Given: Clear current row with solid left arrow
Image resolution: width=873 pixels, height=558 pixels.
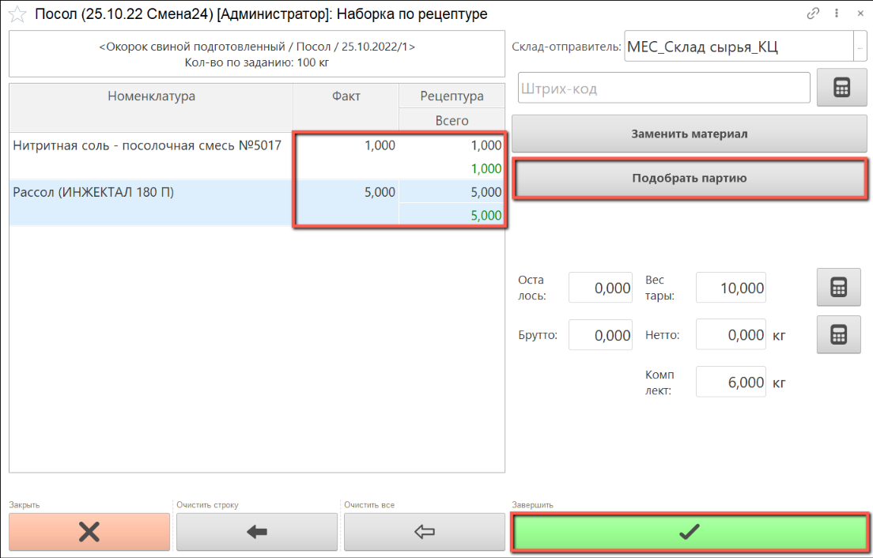Looking at the screenshot, I should [x=257, y=532].
